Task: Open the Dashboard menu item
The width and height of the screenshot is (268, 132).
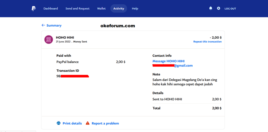Action: point(51,9)
